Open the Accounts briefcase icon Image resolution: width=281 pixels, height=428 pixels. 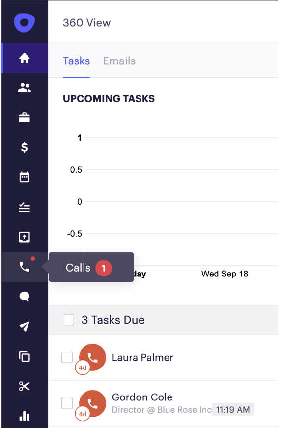point(24,118)
